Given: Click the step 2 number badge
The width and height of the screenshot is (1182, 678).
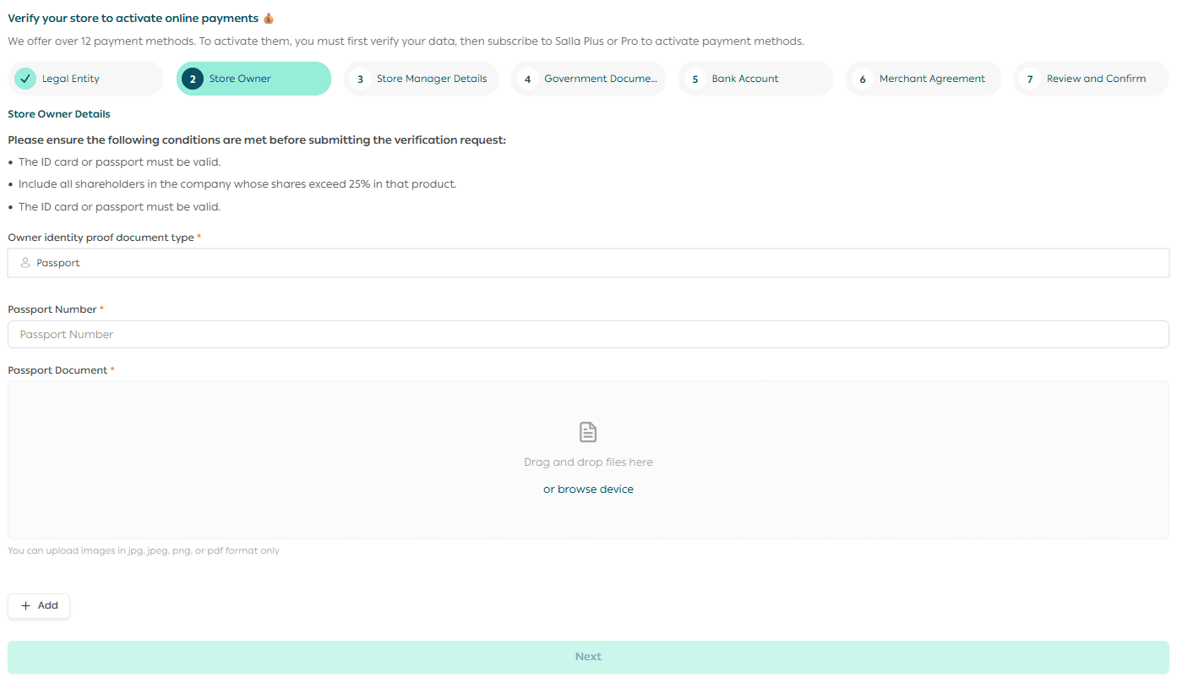Looking at the screenshot, I should pos(193,79).
